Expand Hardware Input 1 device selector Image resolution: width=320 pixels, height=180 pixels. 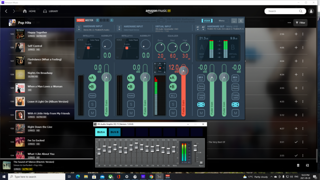pos(79,28)
